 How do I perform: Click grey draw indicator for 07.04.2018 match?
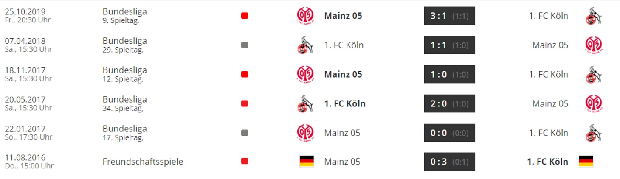tap(245, 45)
